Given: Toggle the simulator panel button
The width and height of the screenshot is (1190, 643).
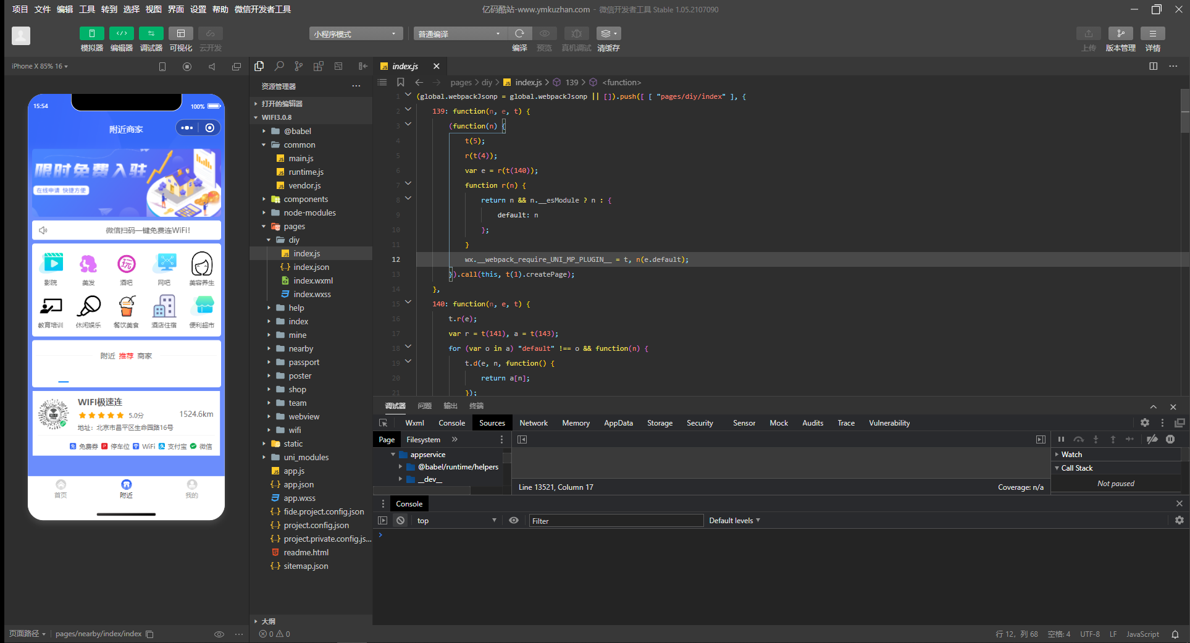Looking at the screenshot, I should [x=92, y=33].
